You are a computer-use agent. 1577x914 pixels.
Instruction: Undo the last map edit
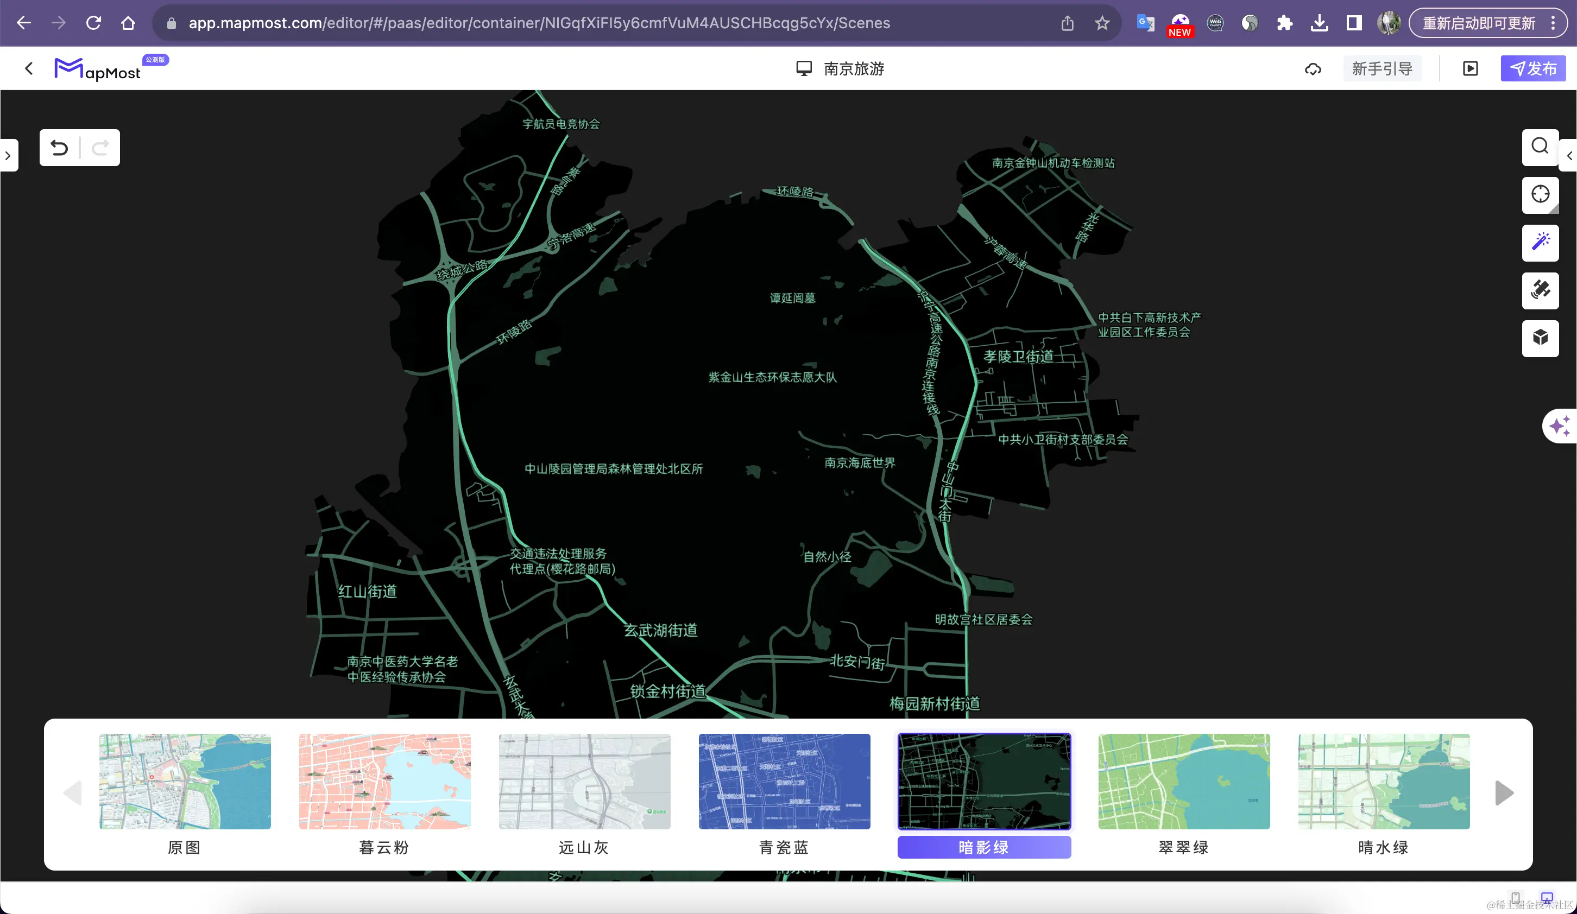pos(59,148)
